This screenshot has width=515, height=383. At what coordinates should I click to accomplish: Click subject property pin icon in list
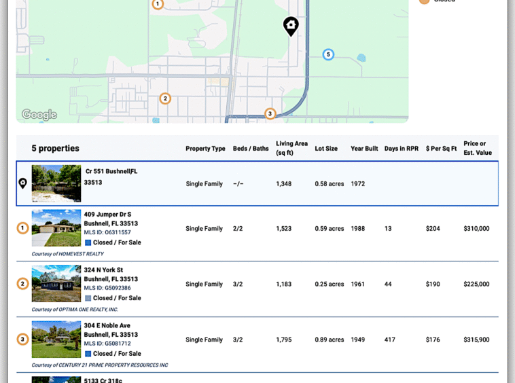[22, 183]
